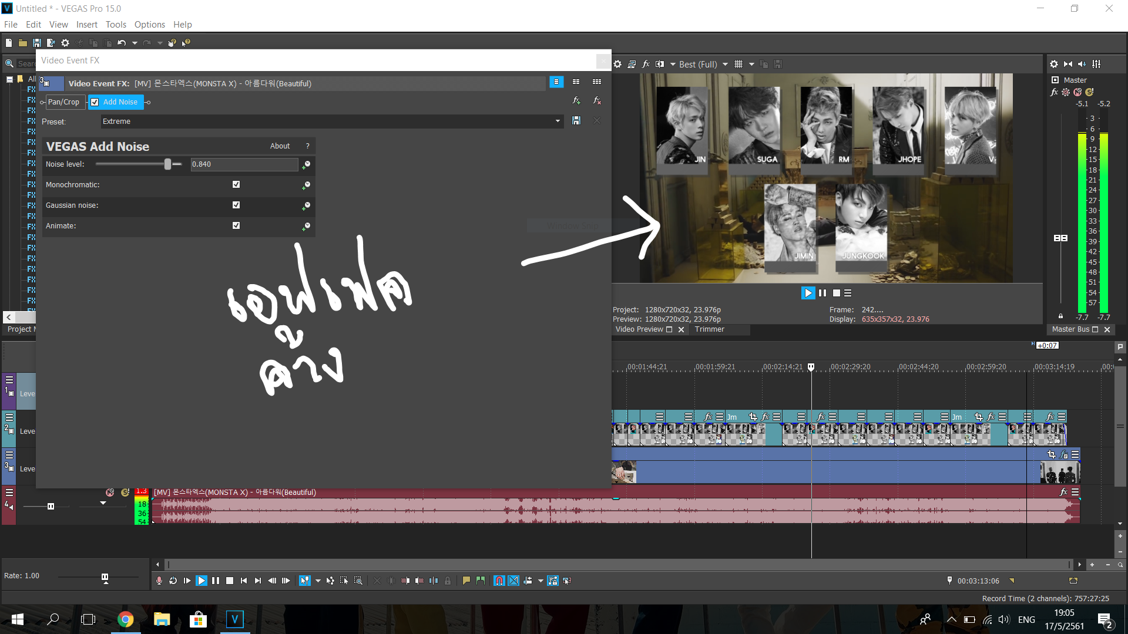Click the downmix output icon in Master Bus
The image size is (1128, 634).
1068,64
